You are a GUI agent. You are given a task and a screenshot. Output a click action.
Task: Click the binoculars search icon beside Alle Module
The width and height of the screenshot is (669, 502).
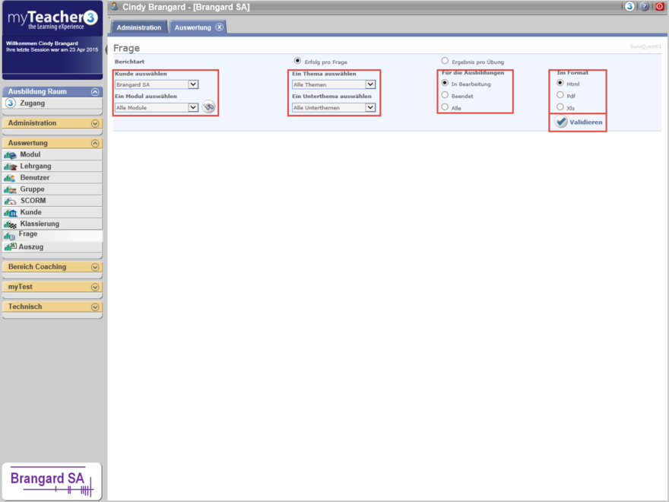tap(208, 107)
